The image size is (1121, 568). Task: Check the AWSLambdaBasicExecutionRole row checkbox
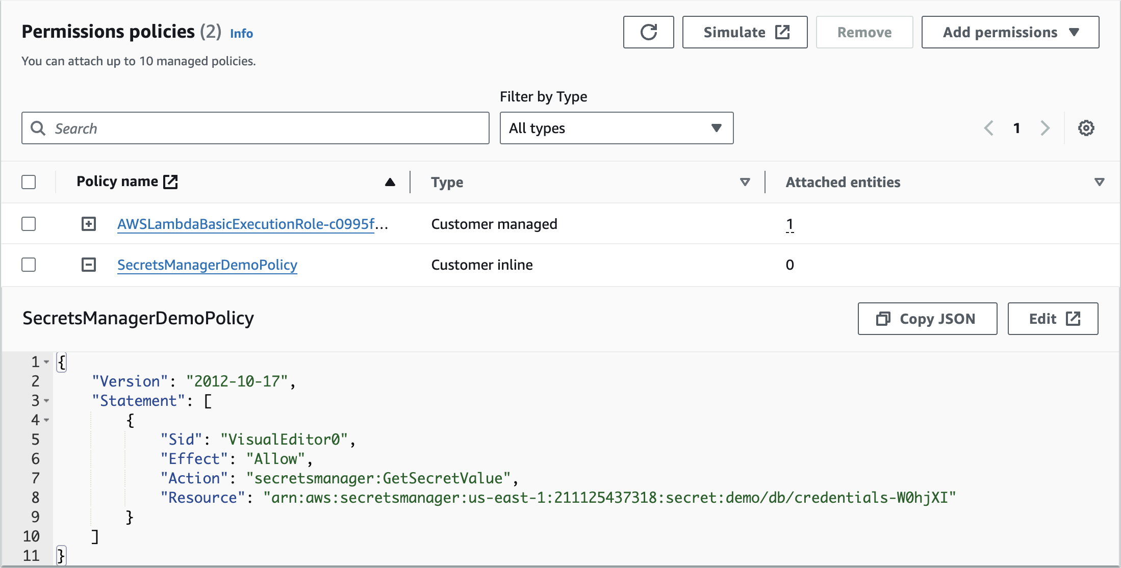pos(29,224)
